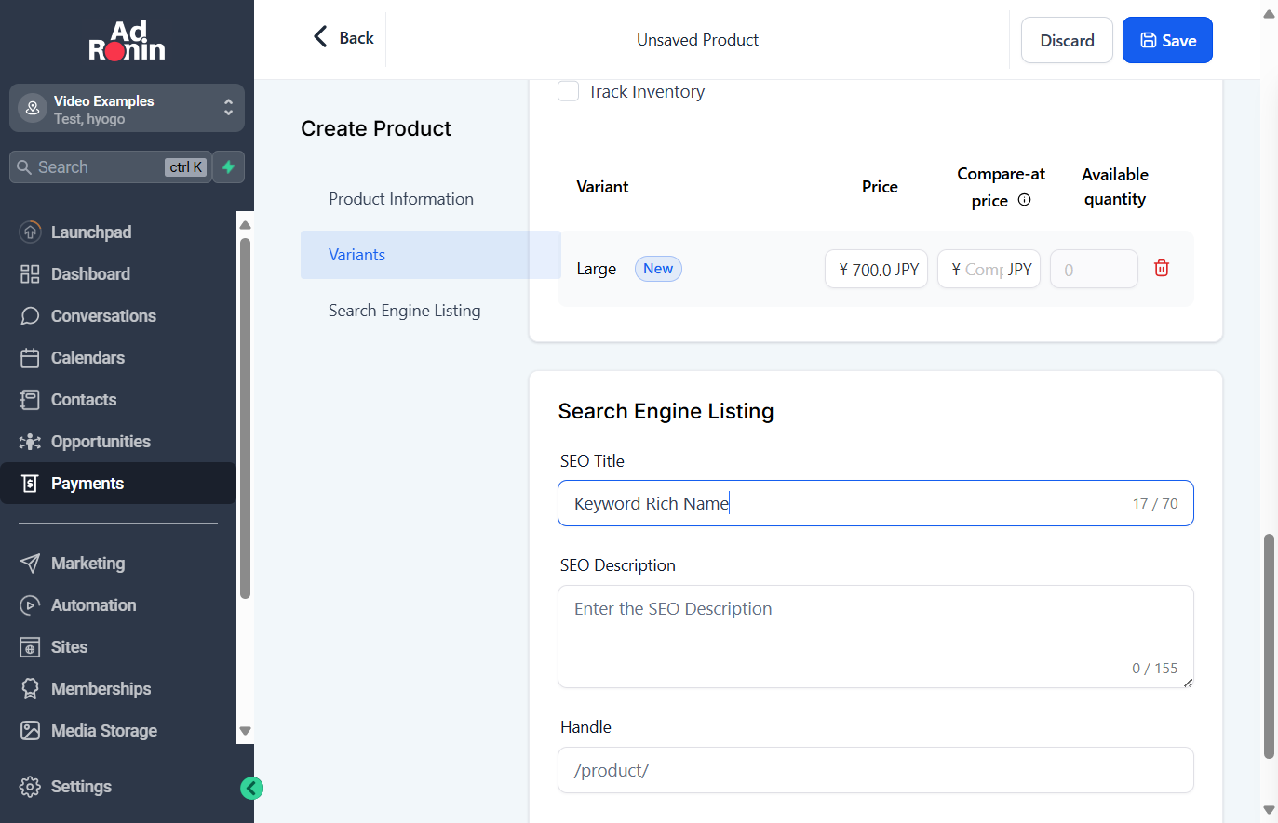Expand the Video Examples account switcher
1278x823 pixels.
pyautogui.click(x=127, y=109)
